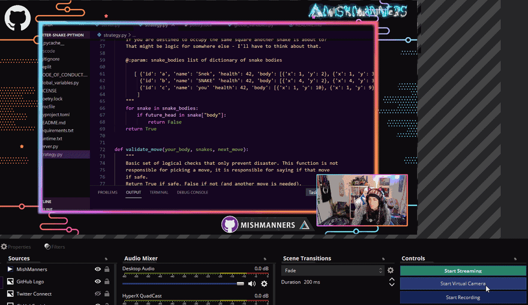This screenshot has height=305, width=528.
Task: Click the HyperX QuadCast level meter
Action: click(196, 301)
